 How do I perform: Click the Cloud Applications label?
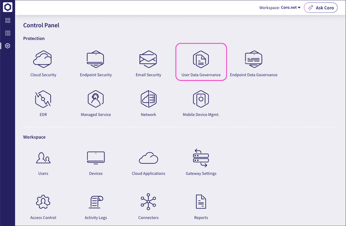pyautogui.click(x=149, y=173)
